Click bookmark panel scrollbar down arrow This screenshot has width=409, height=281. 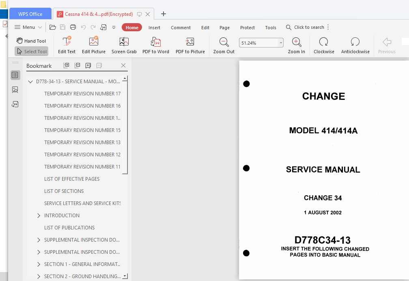pos(125,276)
